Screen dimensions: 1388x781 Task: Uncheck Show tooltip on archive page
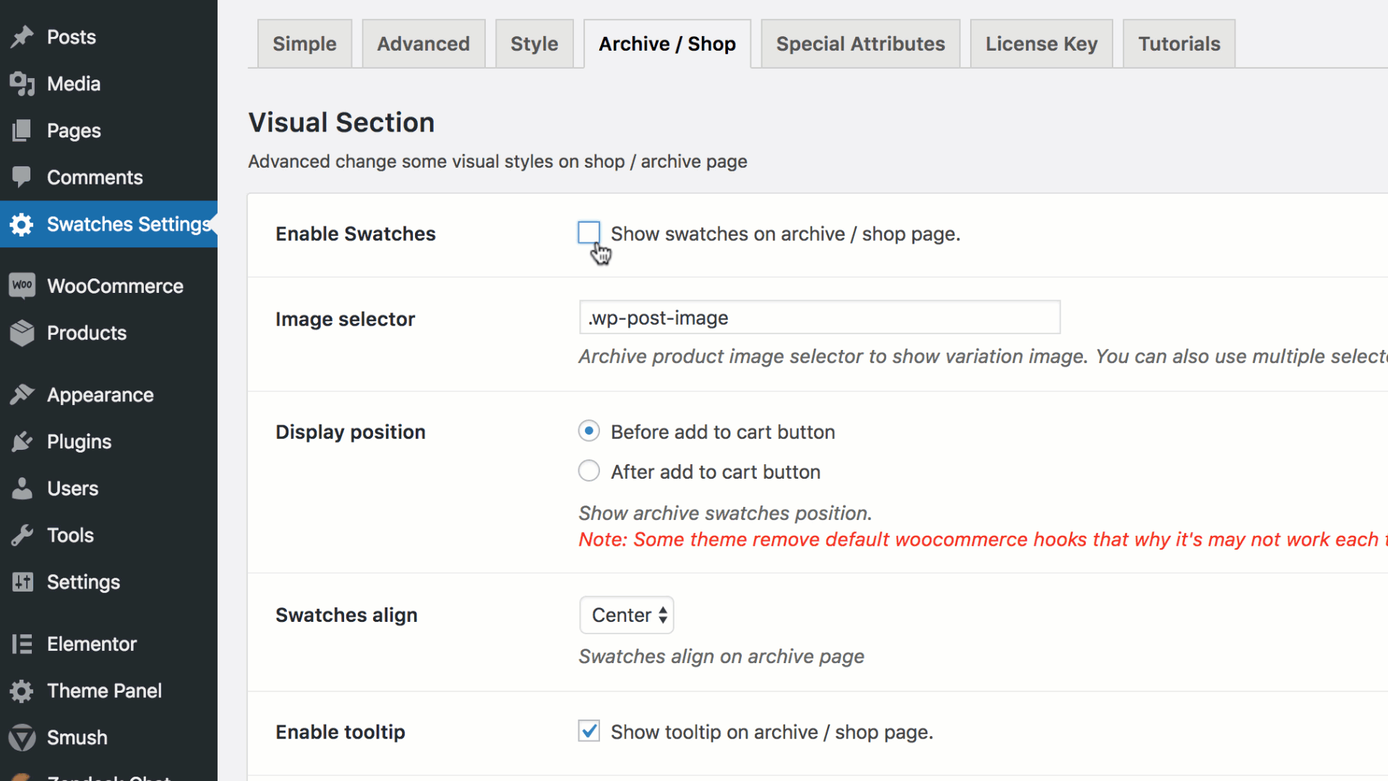pos(588,731)
